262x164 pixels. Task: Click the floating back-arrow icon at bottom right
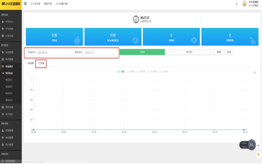(x=258, y=146)
